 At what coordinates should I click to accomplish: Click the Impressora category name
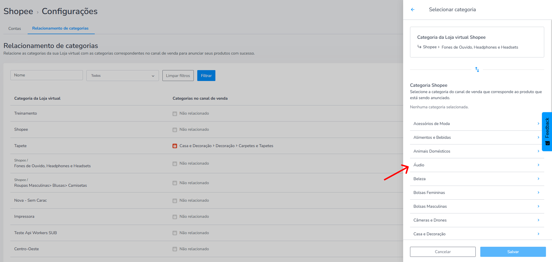(x=24, y=216)
